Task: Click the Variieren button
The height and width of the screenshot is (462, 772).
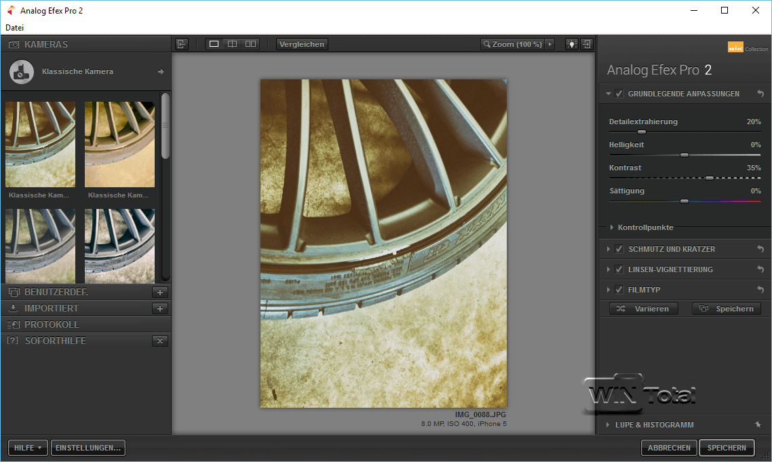Action: pyautogui.click(x=643, y=309)
